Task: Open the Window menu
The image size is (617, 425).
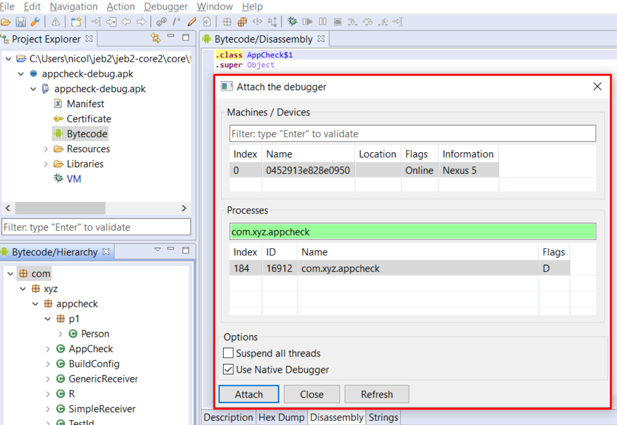Action: [215, 7]
